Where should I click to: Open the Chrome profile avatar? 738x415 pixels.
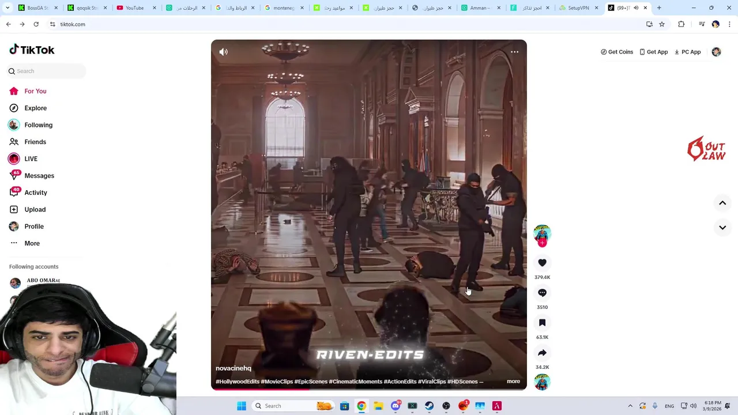pos(716,24)
